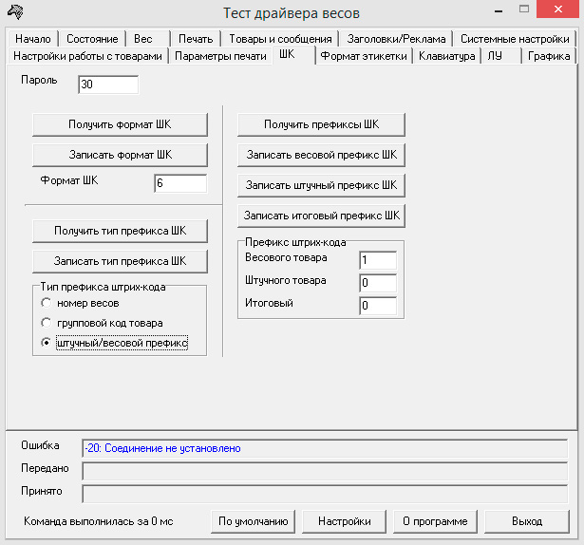Screen dimensions: 584x545
Task: Focus the Пароль input field
Action: [108, 85]
